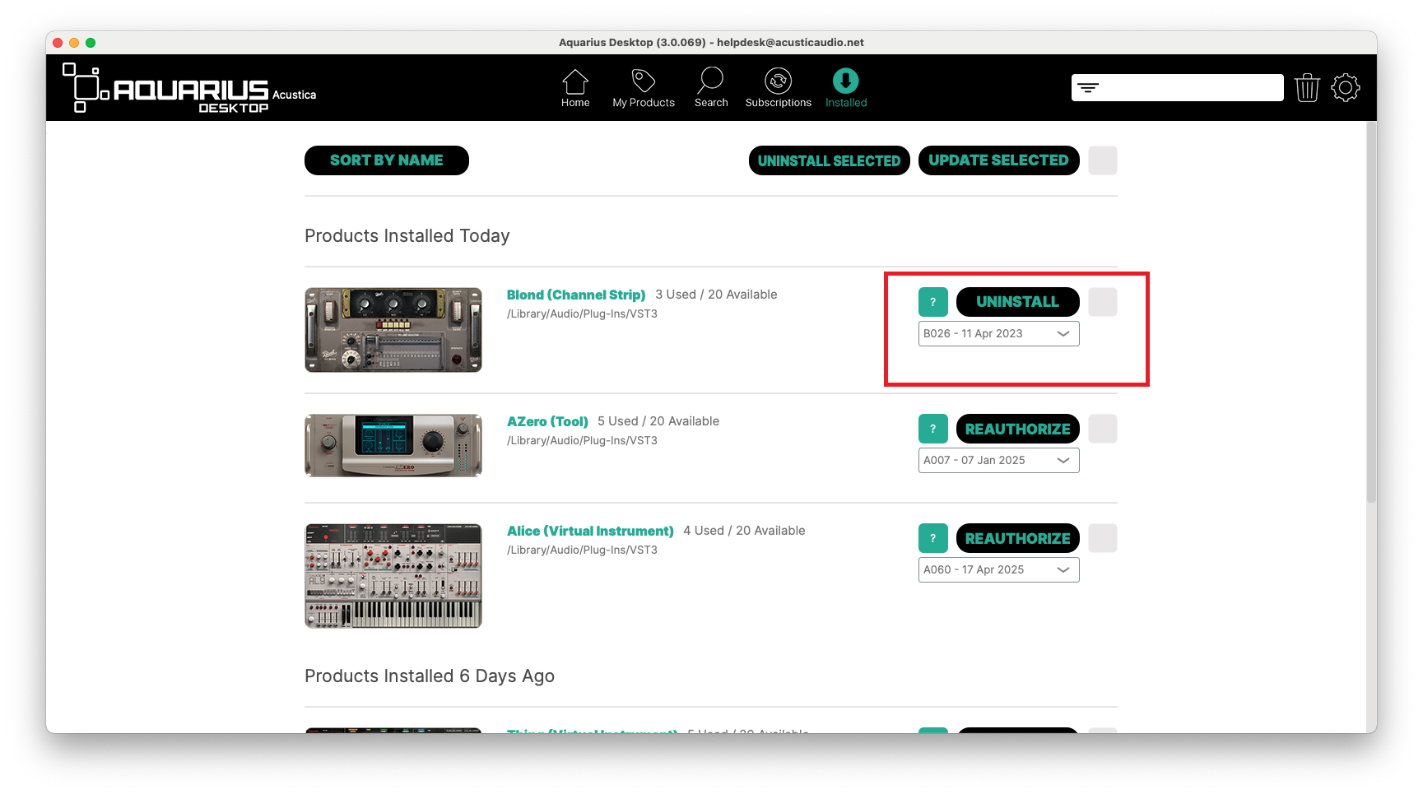Click the Sort By Name button
This screenshot has height=794, width=1423.
[387, 160]
